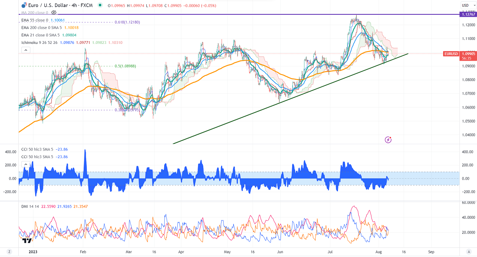Click the EMA 21 value 1.09804
The height and width of the screenshot is (257, 477).
(69, 35)
